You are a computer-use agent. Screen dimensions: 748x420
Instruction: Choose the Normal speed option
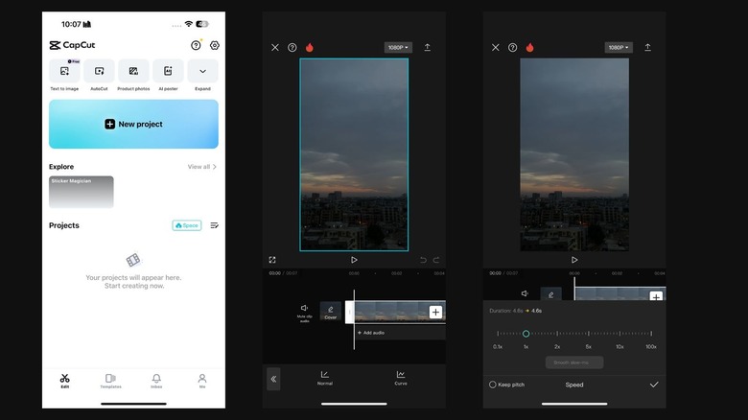[x=325, y=377]
